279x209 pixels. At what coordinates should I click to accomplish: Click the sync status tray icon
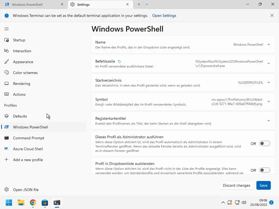tap(230, 202)
